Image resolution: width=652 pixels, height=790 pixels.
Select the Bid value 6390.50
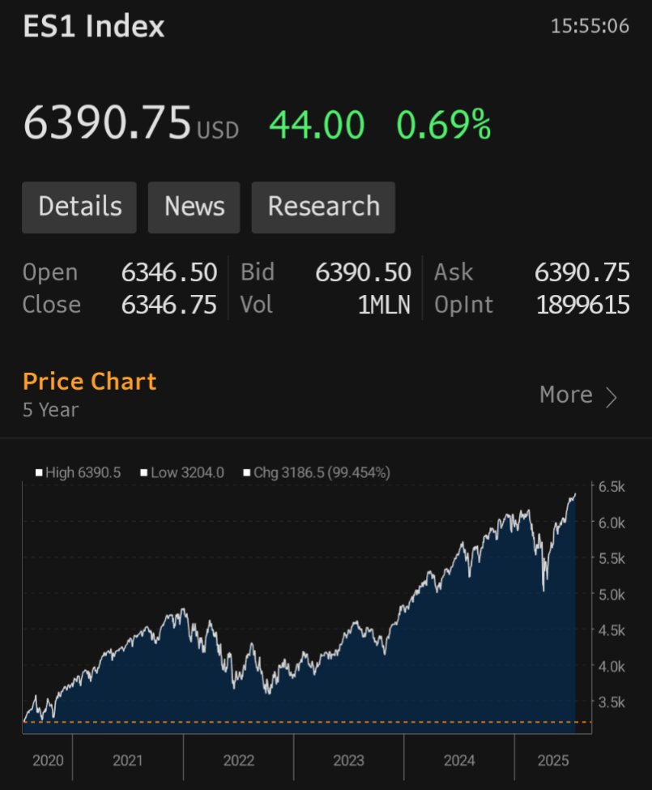(363, 272)
